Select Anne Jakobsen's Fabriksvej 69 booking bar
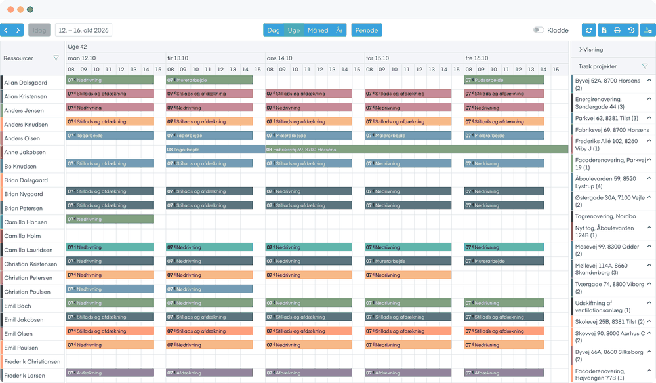This screenshot has width=656, height=383. (x=417, y=150)
